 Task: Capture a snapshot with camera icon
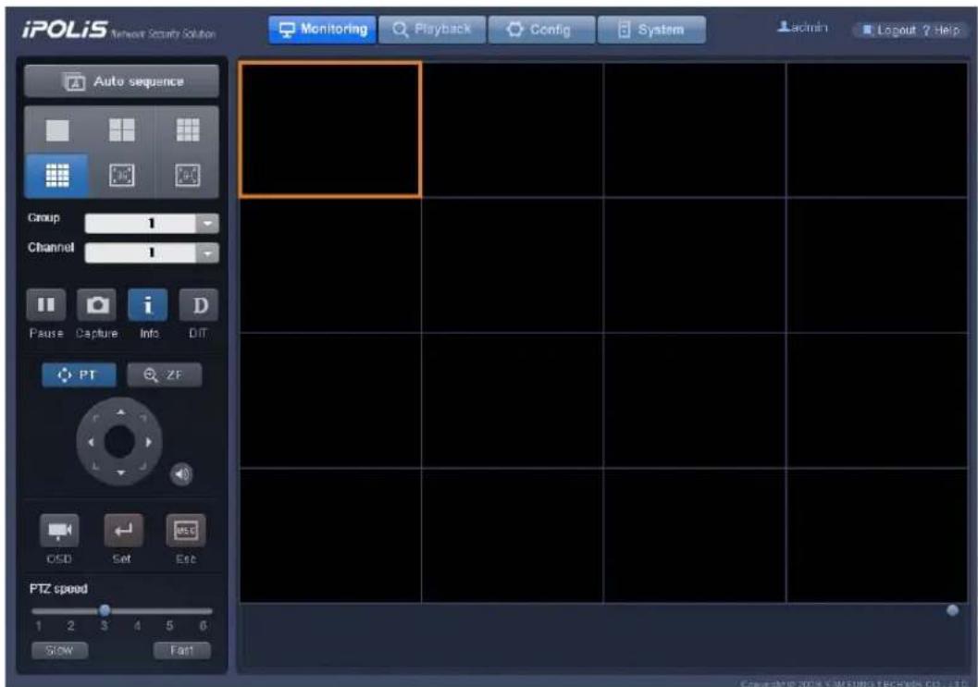[x=96, y=305]
